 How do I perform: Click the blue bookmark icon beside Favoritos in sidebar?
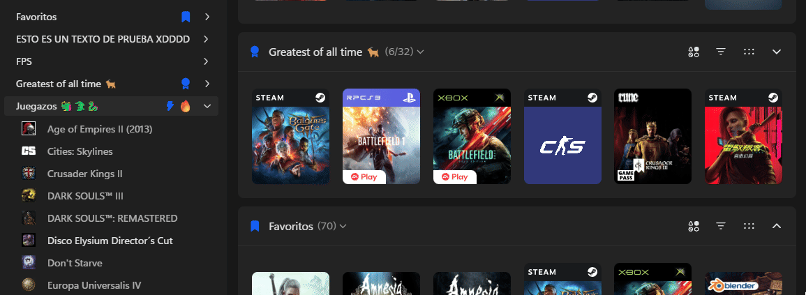(186, 17)
